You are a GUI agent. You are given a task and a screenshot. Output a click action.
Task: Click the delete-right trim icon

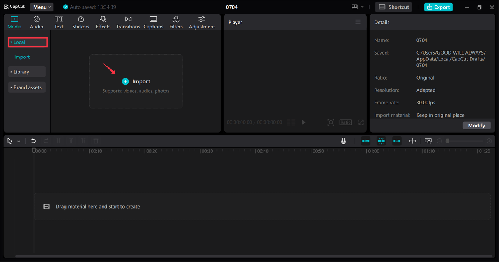pyautogui.click(x=83, y=141)
